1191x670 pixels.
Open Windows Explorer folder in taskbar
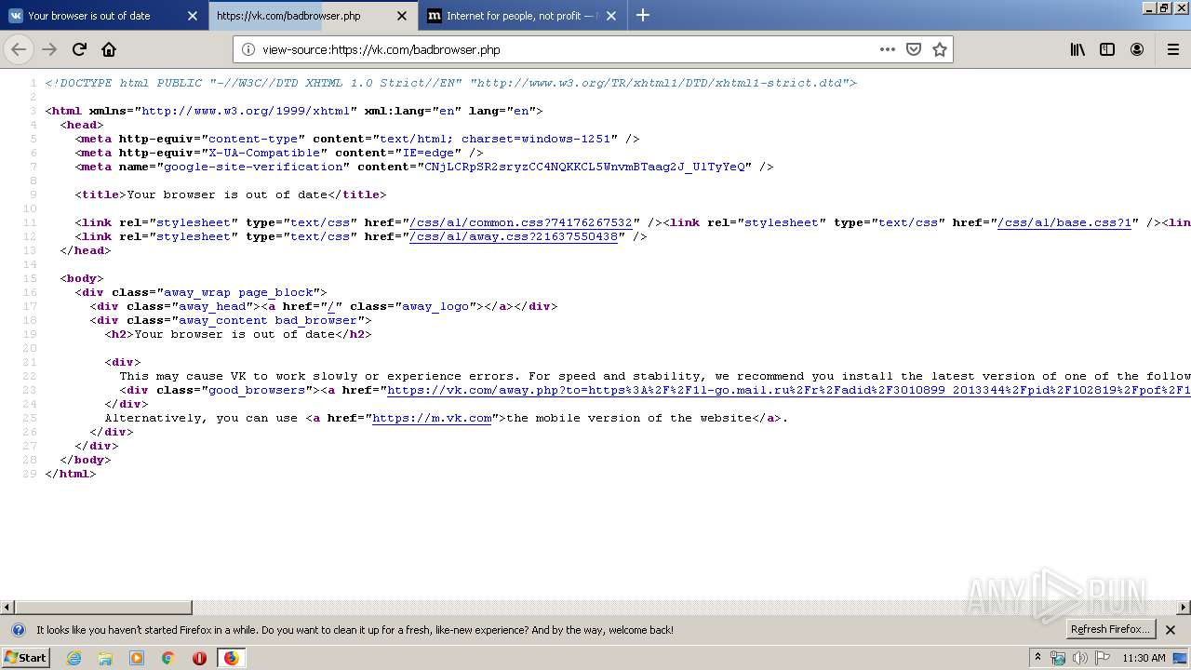click(x=105, y=658)
